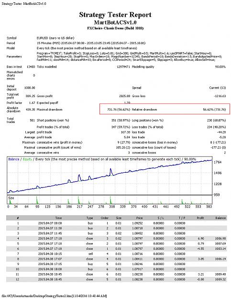The width and height of the screenshot is (231, 299).
Task: Click the 'Parameters' row label
Action: (14, 56)
